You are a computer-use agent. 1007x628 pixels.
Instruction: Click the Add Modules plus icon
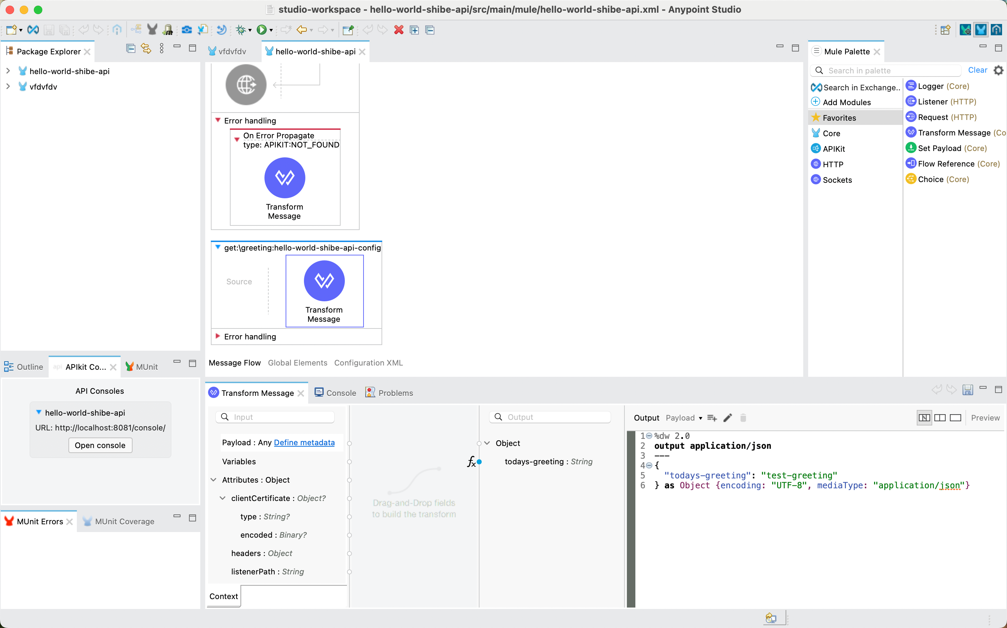816,102
